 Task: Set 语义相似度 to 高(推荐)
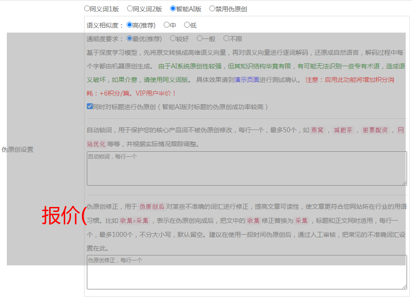point(130,25)
